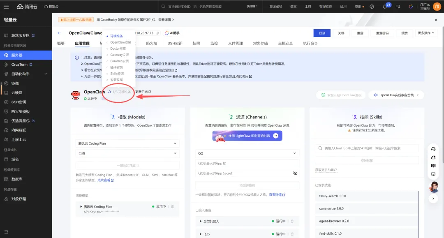Screen dimensions: 444x238
Task: Expand the 更多操作 dropdown
Action: tap(426, 33)
